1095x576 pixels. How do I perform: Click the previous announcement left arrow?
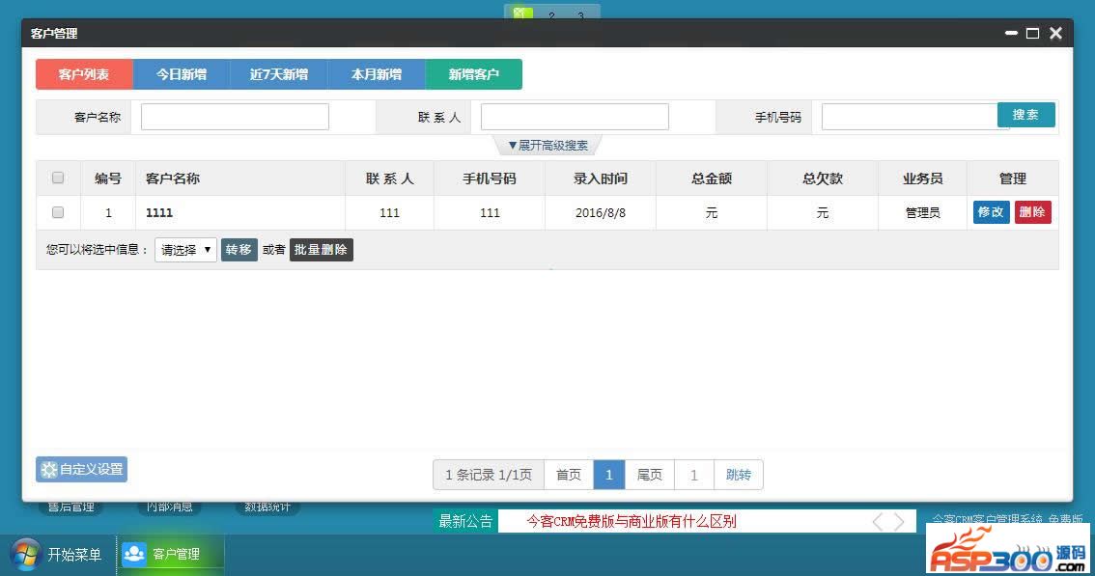coord(877,522)
